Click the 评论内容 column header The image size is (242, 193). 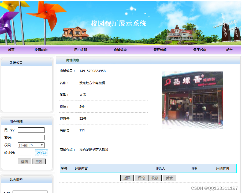[x=81, y=168]
